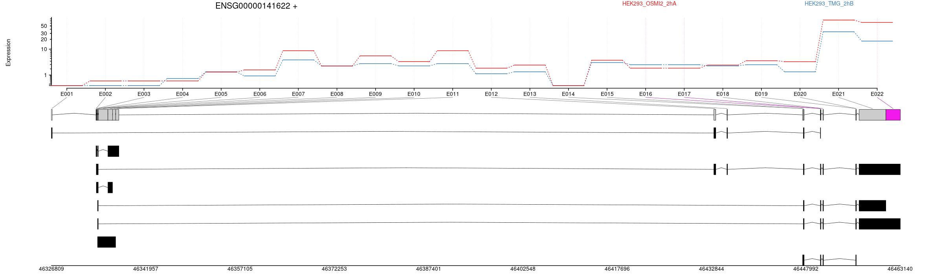Click exon label E018
The width and height of the screenshot is (943, 275).
coord(723,94)
